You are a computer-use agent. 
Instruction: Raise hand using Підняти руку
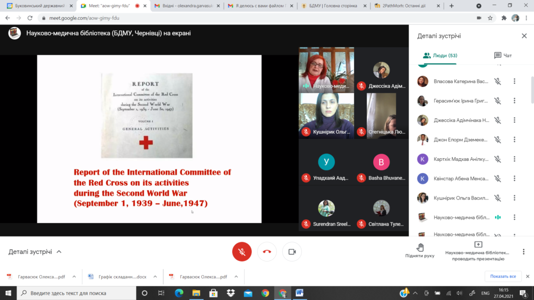tap(420, 251)
